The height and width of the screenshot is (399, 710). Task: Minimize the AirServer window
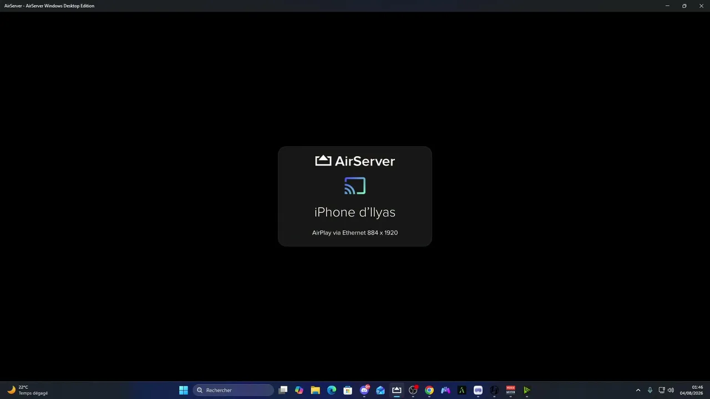(x=667, y=6)
